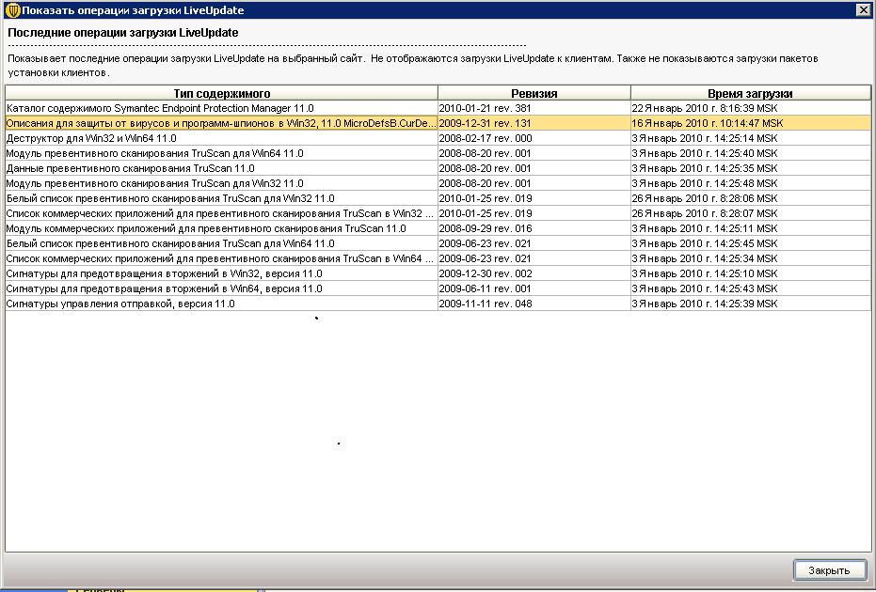Click download time 3 Январь 2010 г. 14:25:39 MSK

[x=750, y=304]
